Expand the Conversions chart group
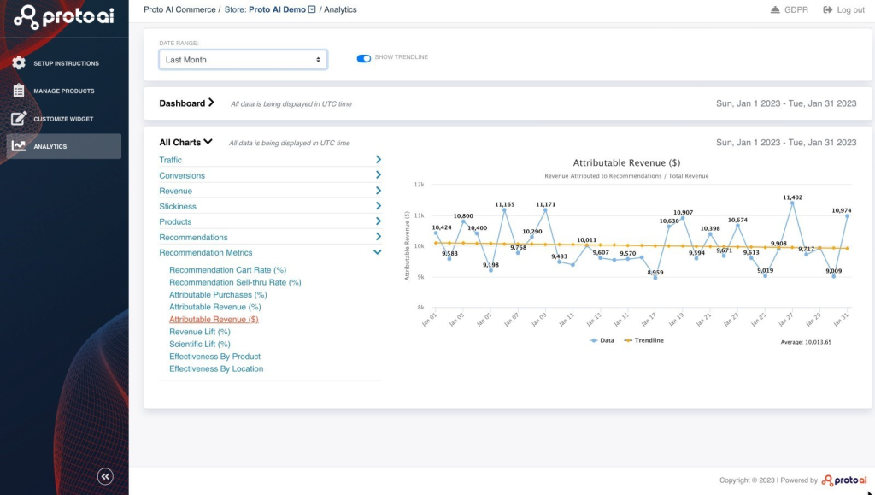875x495 pixels. click(379, 174)
